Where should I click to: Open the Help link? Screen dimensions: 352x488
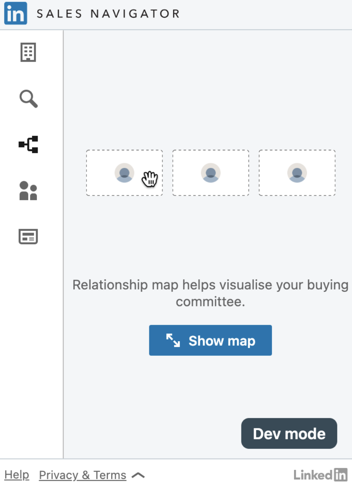pyautogui.click(x=16, y=475)
